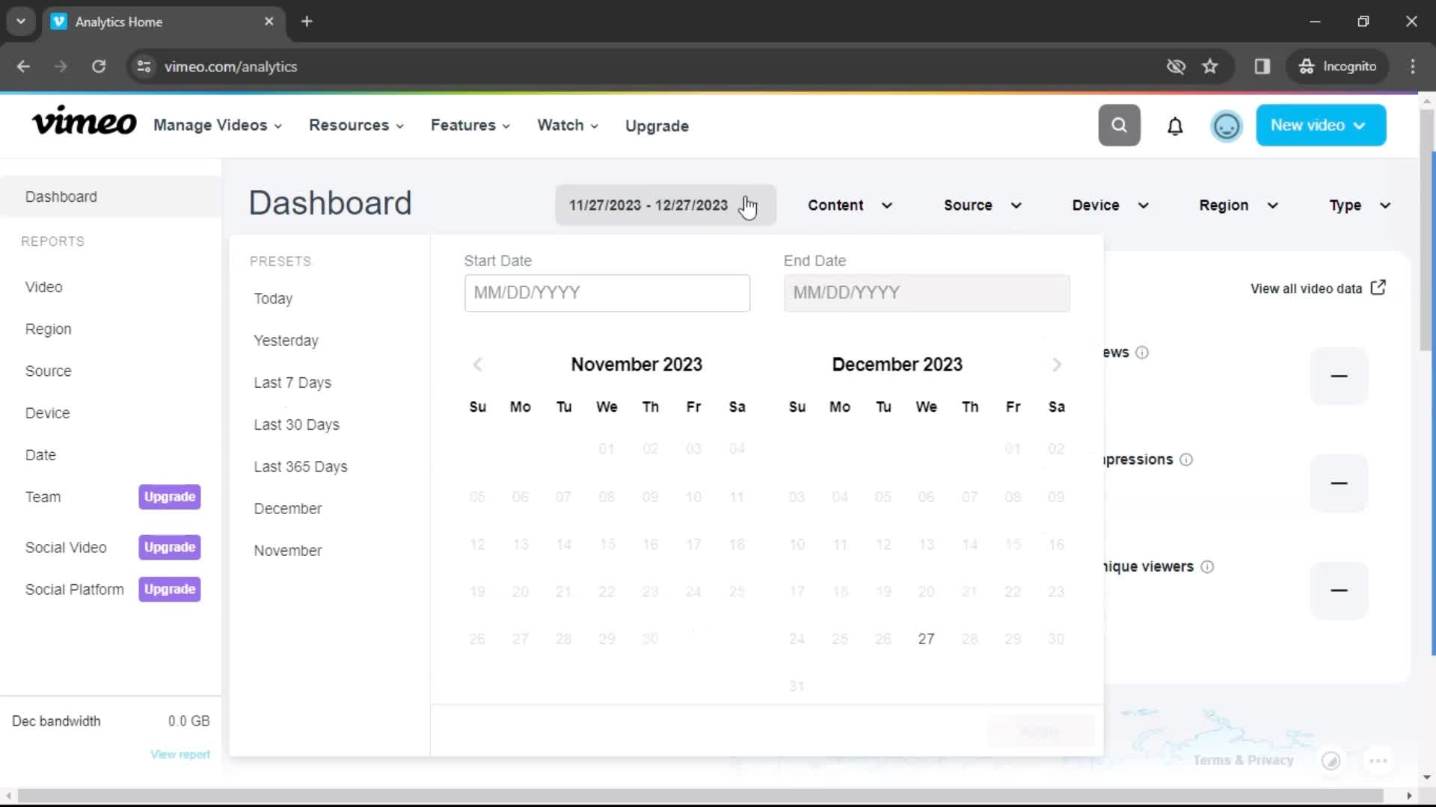Open the Device report in sidebar
Image resolution: width=1436 pixels, height=807 pixels.
pyautogui.click(x=47, y=413)
